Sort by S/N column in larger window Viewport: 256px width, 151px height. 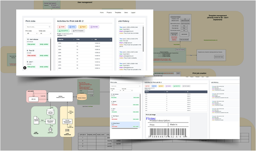pyautogui.click(x=103, y=40)
